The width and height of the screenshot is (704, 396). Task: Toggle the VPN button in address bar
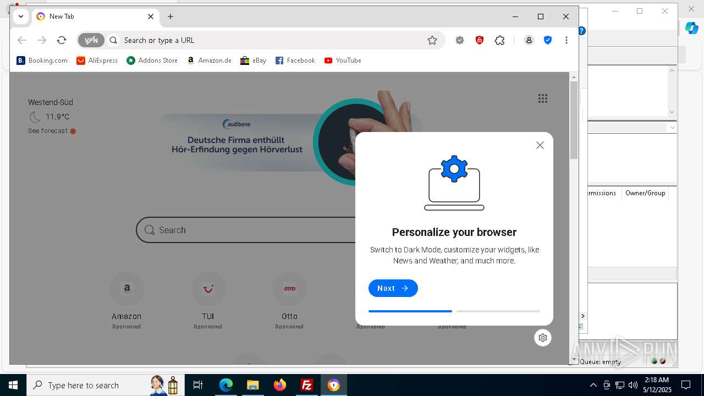[91, 40]
